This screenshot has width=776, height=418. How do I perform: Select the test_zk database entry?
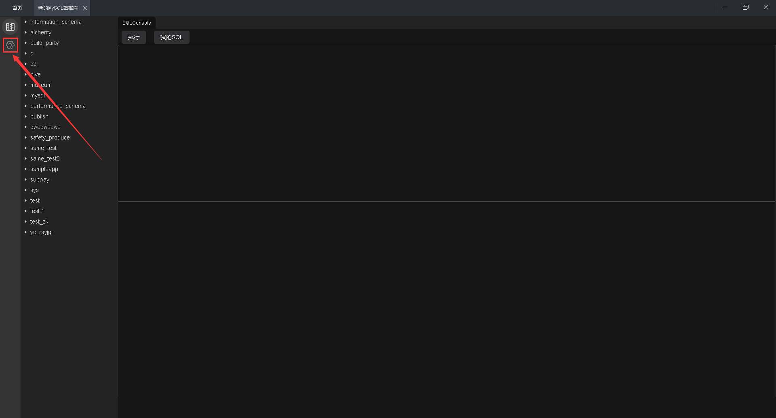[x=39, y=222]
